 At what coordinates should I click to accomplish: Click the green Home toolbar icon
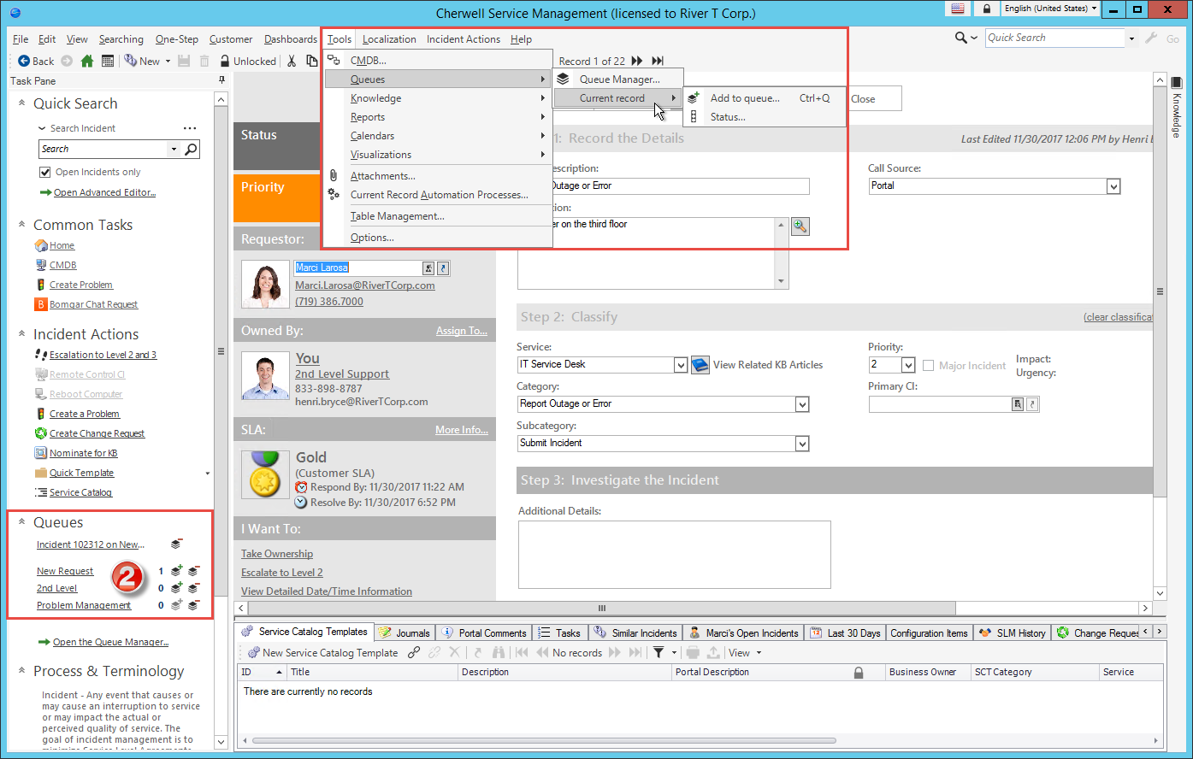86,61
